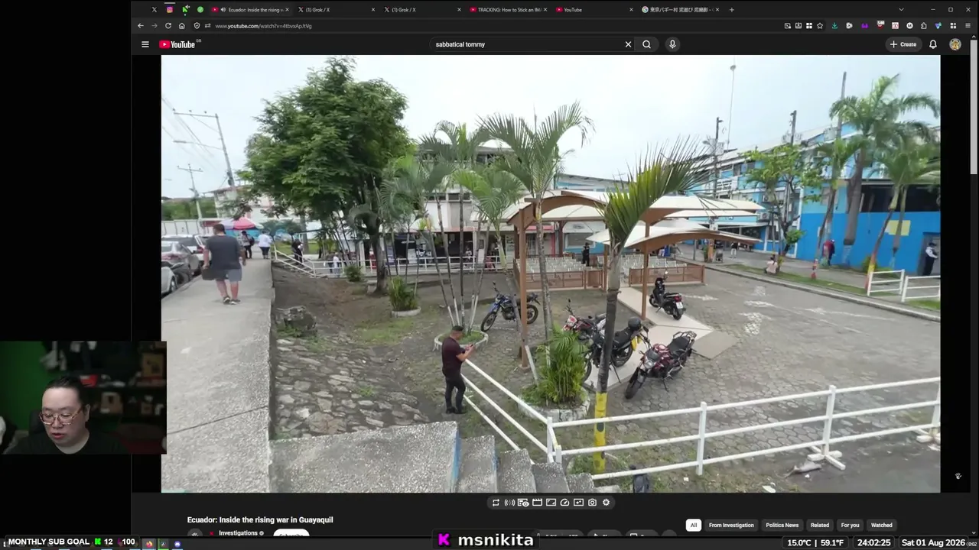Screen dimensions: 979x550
Task: Open YouTube notifications bell
Action: click(x=933, y=44)
